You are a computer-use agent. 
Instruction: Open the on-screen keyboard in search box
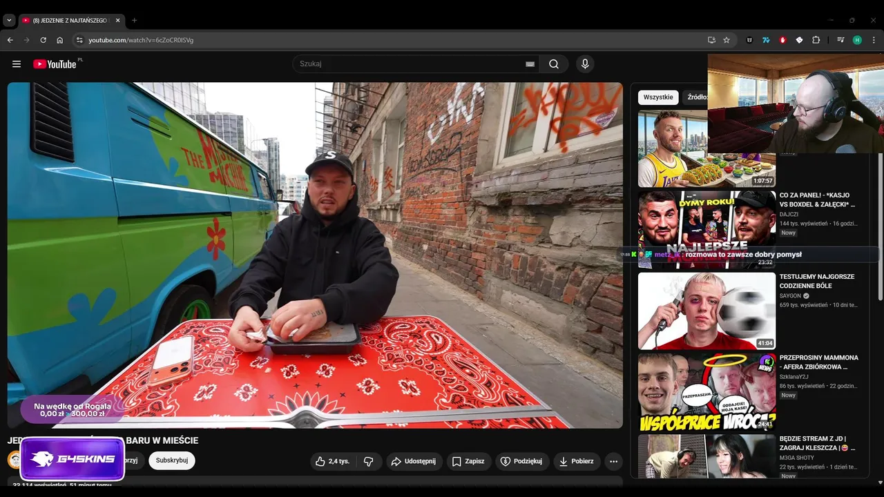point(530,64)
